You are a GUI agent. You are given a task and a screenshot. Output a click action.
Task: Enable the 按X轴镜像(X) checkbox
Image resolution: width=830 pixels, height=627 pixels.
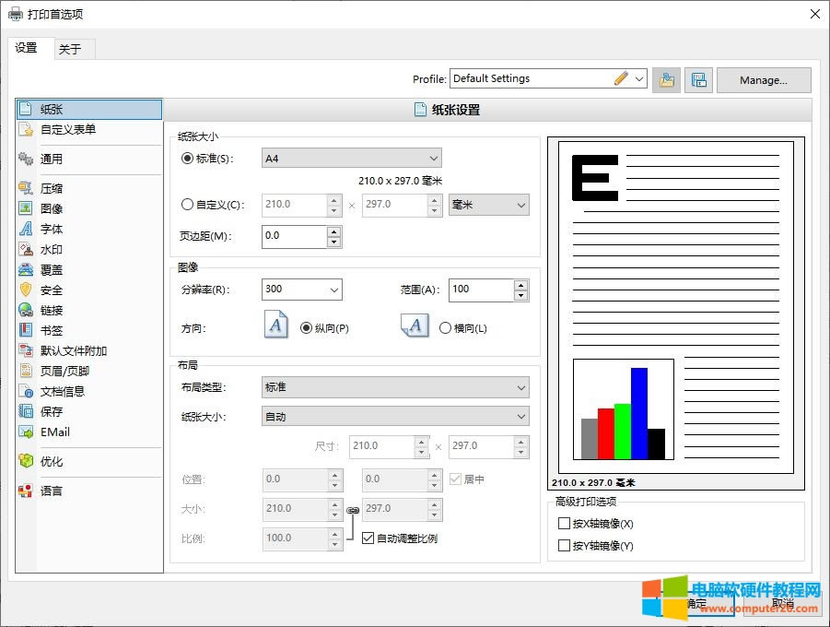(565, 524)
